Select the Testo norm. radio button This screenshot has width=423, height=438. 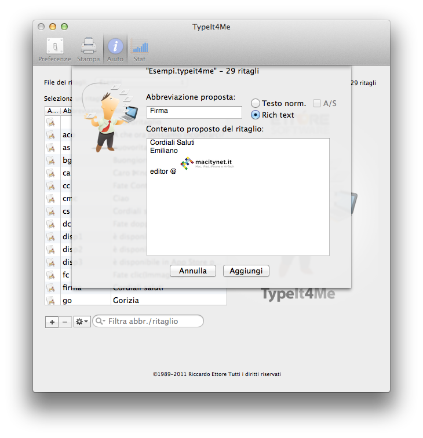(256, 103)
